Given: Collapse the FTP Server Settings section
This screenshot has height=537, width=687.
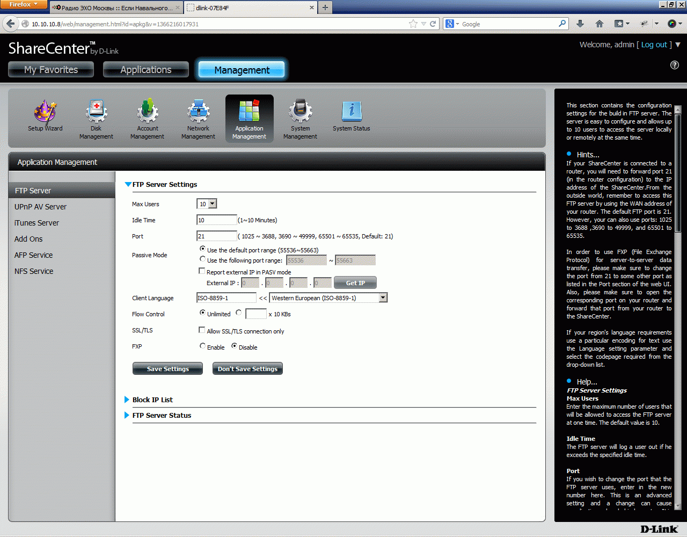Looking at the screenshot, I should (x=128, y=184).
